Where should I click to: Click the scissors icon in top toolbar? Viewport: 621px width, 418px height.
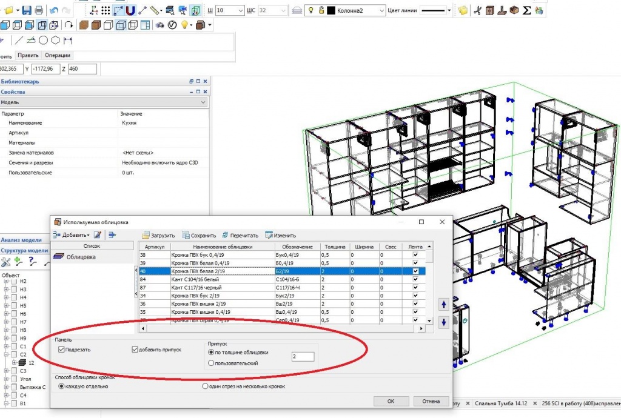point(477,10)
